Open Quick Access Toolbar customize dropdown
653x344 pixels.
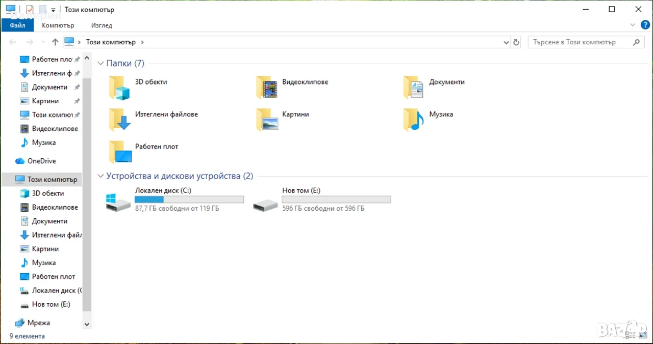(53, 10)
